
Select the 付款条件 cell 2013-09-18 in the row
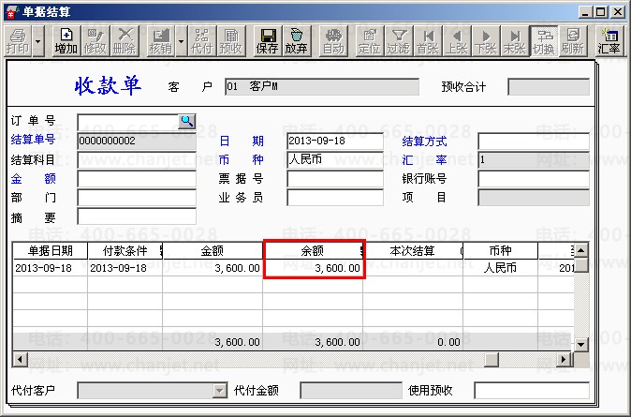(125, 268)
